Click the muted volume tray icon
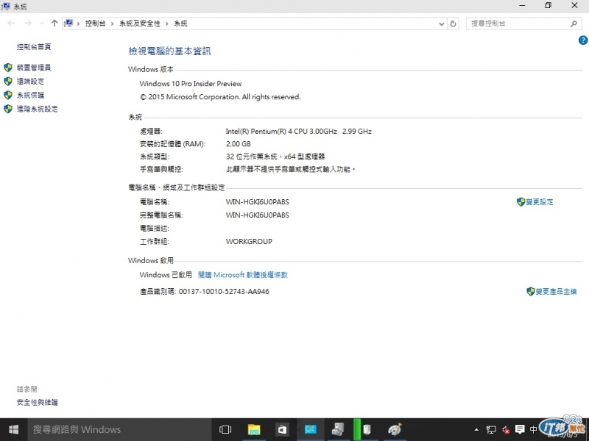Screen dimensions: 589x441 (x=506, y=430)
